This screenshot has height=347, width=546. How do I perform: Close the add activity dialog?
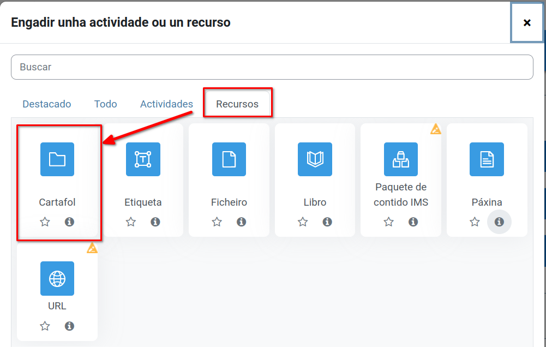[x=527, y=22]
